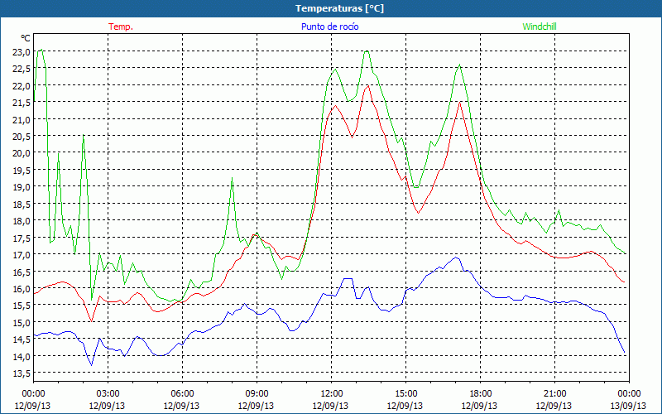The width and height of the screenshot is (662, 414).
Task: Click the 17,0 y-axis value
Action: click(23, 255)
